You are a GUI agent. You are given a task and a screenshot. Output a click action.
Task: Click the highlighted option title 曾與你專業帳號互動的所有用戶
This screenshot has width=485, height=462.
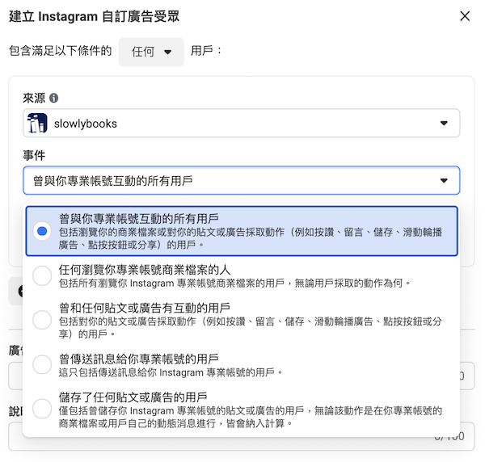click(139, 219)
